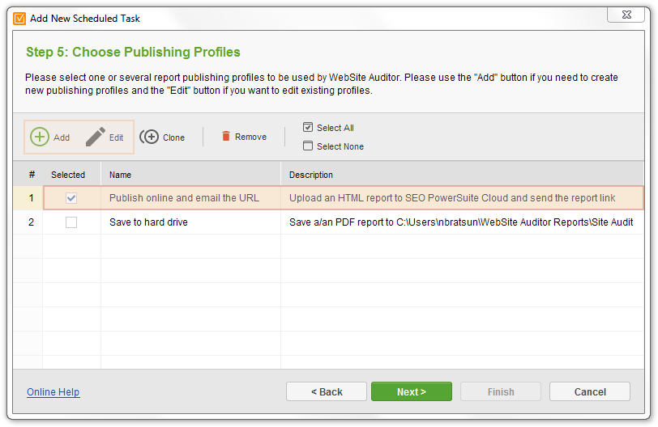Cancel the scheduled task wizard
Image resolution: width=658 pixels, height=427 pixels.
tap(590, 392)
